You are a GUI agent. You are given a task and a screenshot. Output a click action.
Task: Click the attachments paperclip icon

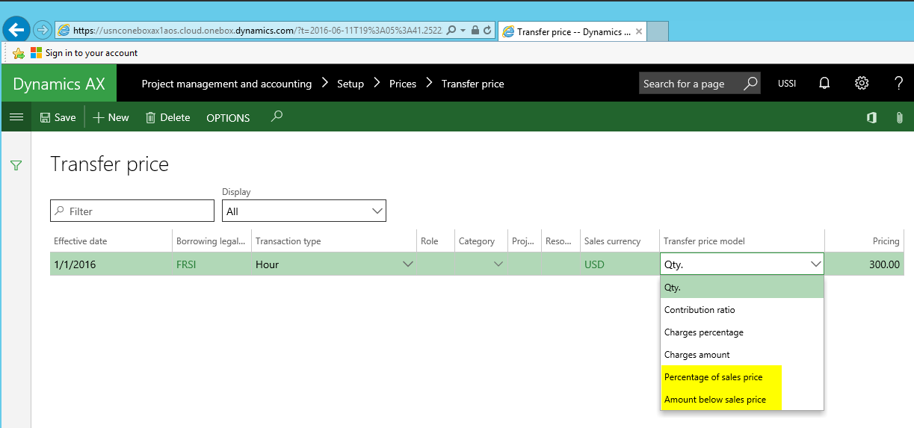click(900, 117)
